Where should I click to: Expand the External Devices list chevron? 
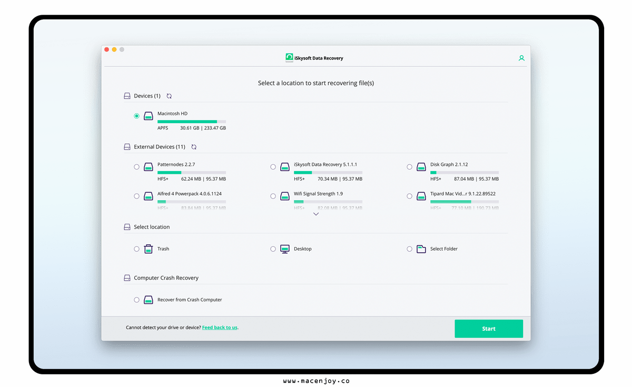click(316, 214)
